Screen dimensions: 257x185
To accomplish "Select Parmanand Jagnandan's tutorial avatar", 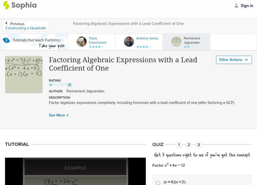I will pos(176,42).
